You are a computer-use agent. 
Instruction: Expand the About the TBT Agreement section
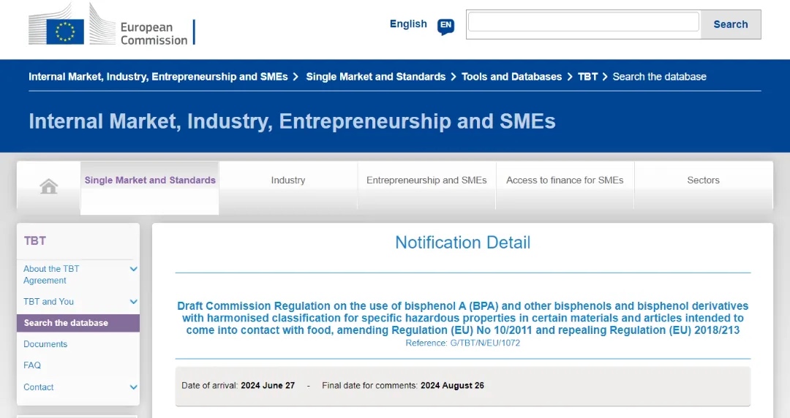tap(134, 270)
